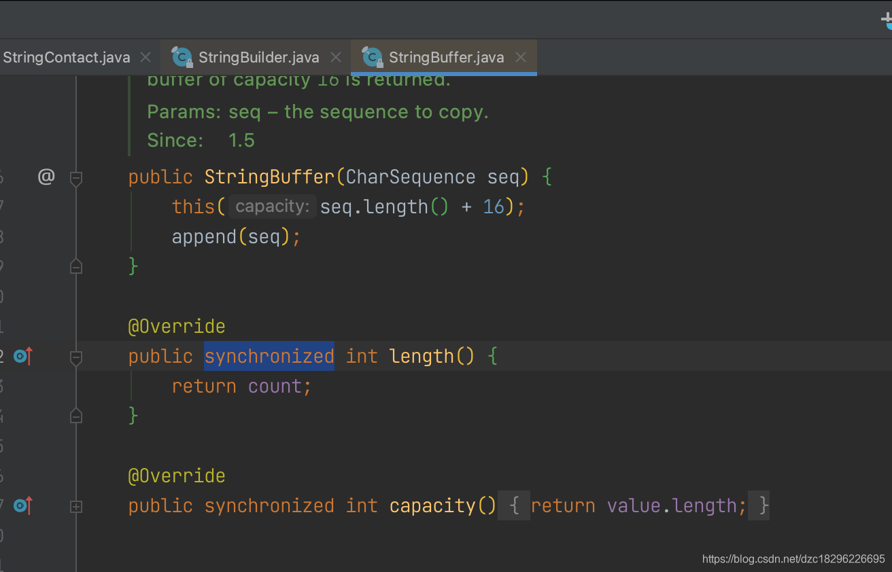Click value.length in collapsed capacity body
Image resolution: width=892 pixels, height=572 pixels.
(x=672, y=505)
